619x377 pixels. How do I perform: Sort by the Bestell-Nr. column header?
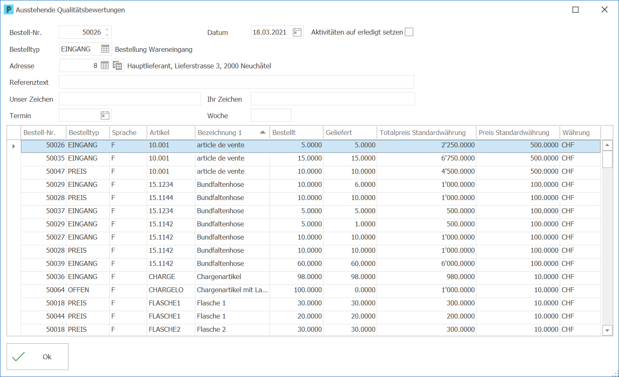(x=43, y=133)
